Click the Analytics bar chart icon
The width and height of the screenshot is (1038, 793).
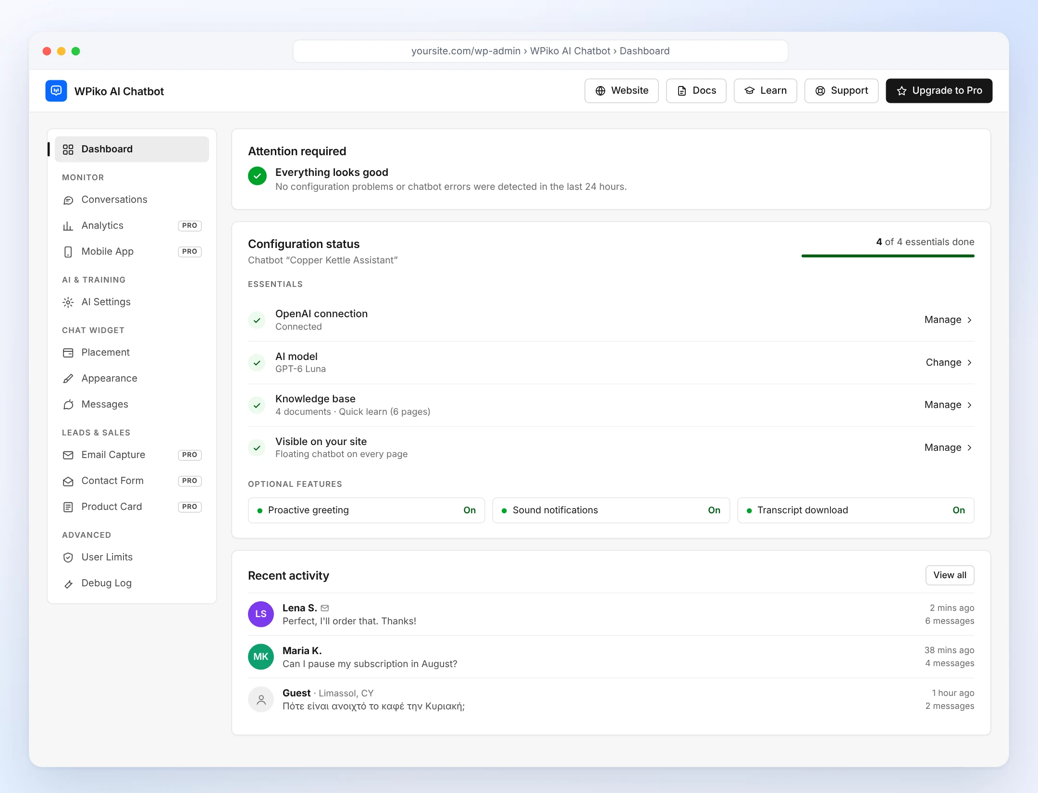(68, 226)
